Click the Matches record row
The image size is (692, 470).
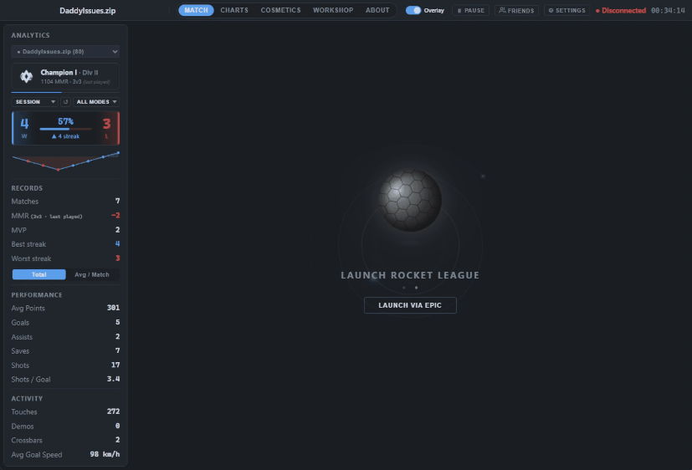click(x=65, y=201)
